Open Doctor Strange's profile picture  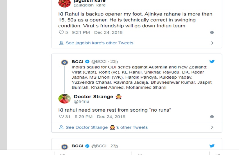coord(64,99)
